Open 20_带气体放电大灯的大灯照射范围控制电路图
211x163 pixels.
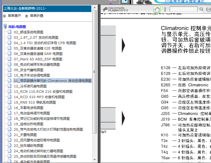click(x=48, y=129)
